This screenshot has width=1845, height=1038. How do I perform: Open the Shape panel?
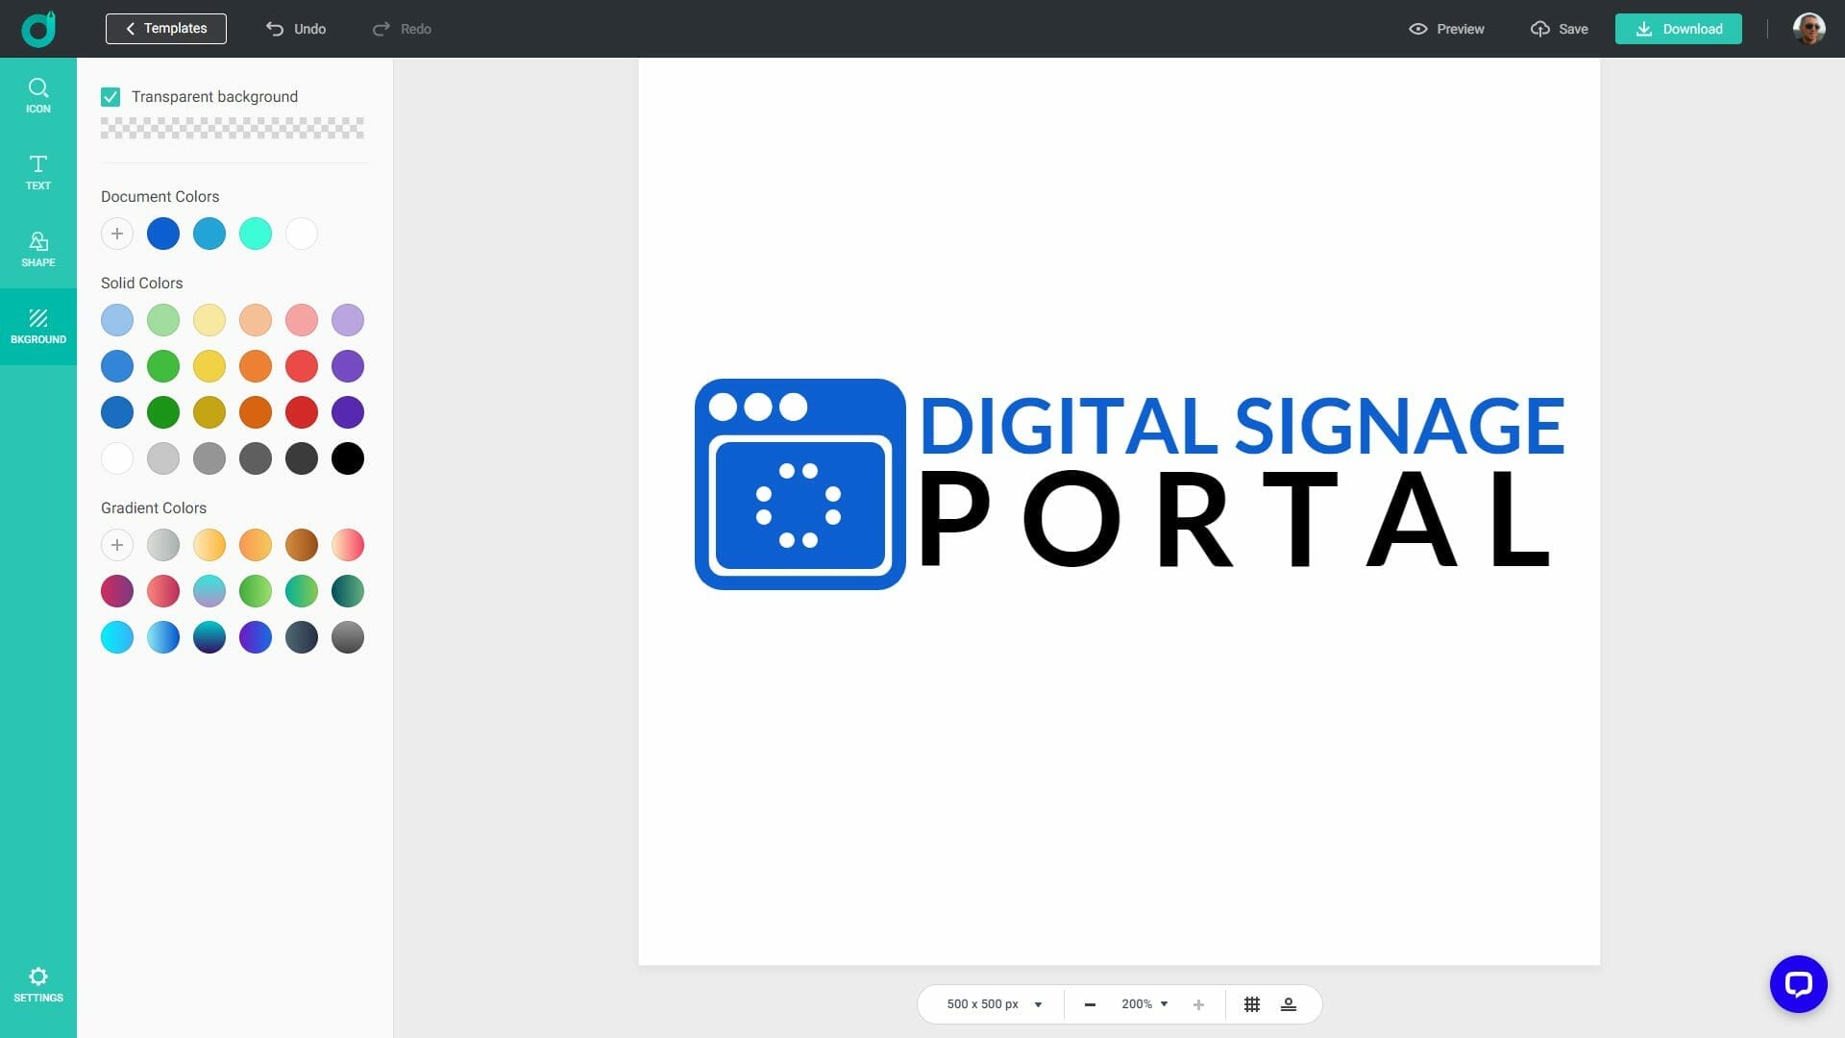(37, 250)
